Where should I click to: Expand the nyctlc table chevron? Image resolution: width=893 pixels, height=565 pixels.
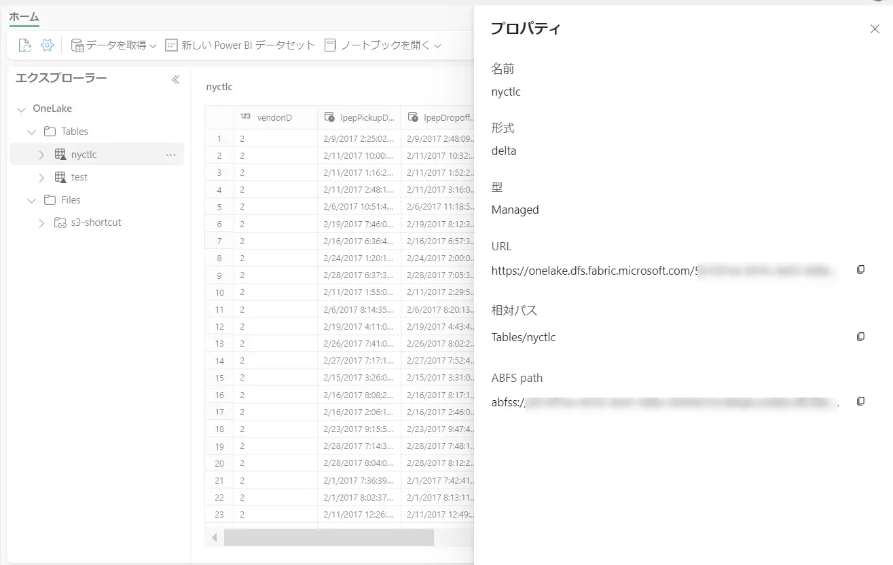[41, 155]
